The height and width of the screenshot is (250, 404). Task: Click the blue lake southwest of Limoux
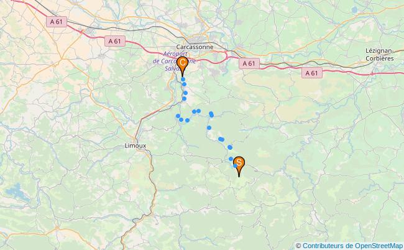click(17, 192)
